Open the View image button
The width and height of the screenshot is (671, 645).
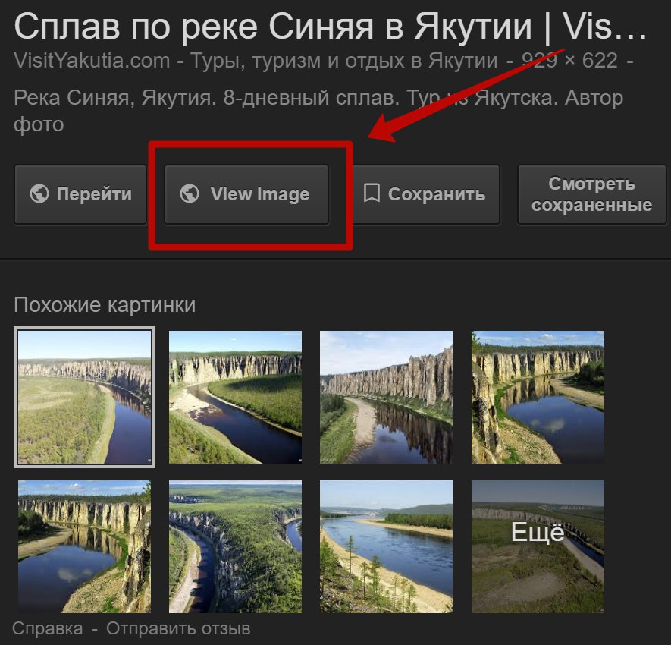coord(246,194)
